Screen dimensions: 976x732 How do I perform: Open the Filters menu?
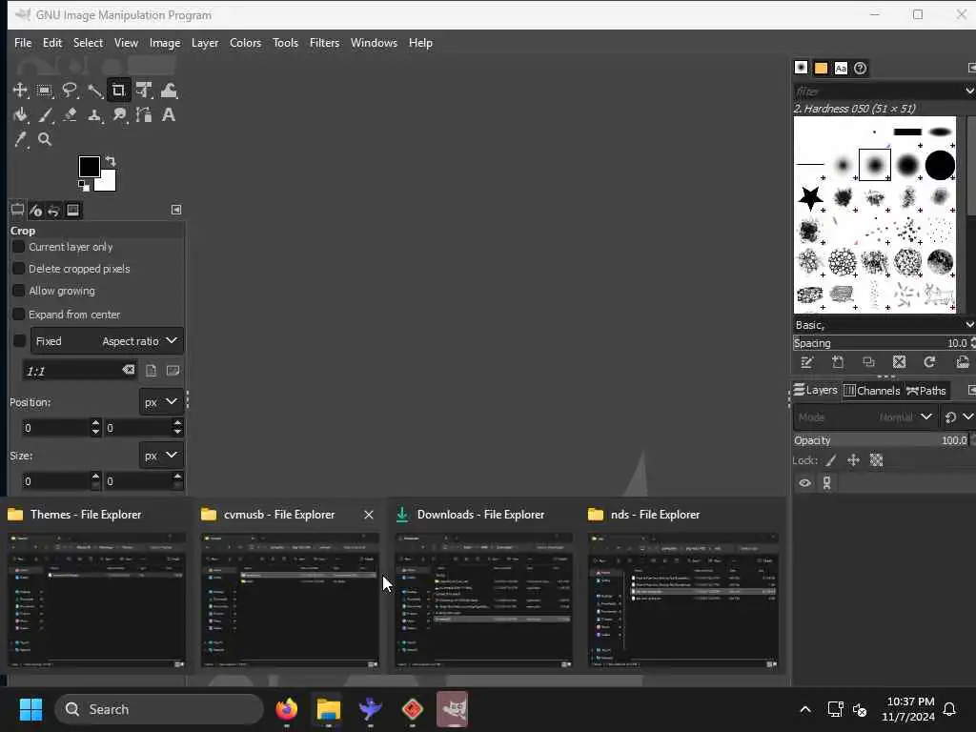pos(324,43)
